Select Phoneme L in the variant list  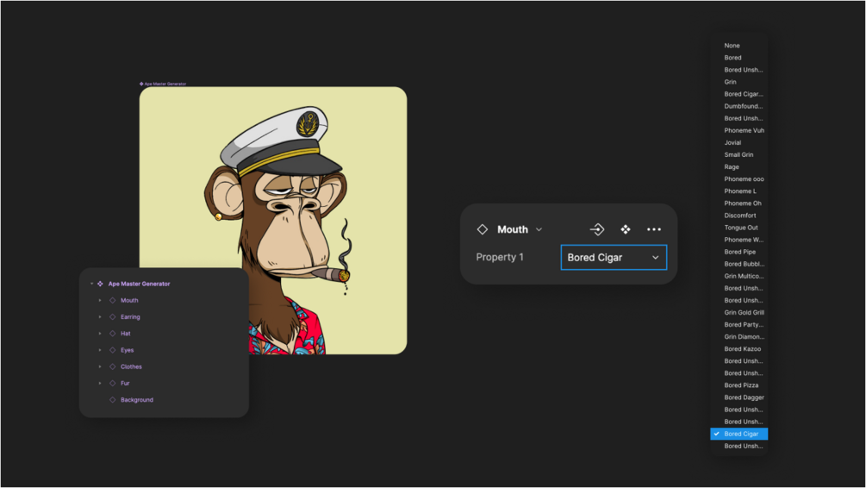click(739, 191)
